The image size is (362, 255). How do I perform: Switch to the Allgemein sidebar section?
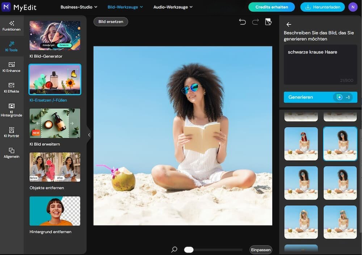point(12,153)
